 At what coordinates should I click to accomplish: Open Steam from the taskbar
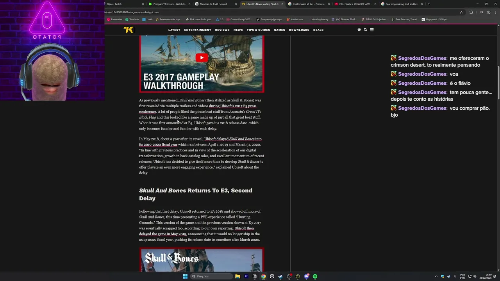[x=280, y=276]
